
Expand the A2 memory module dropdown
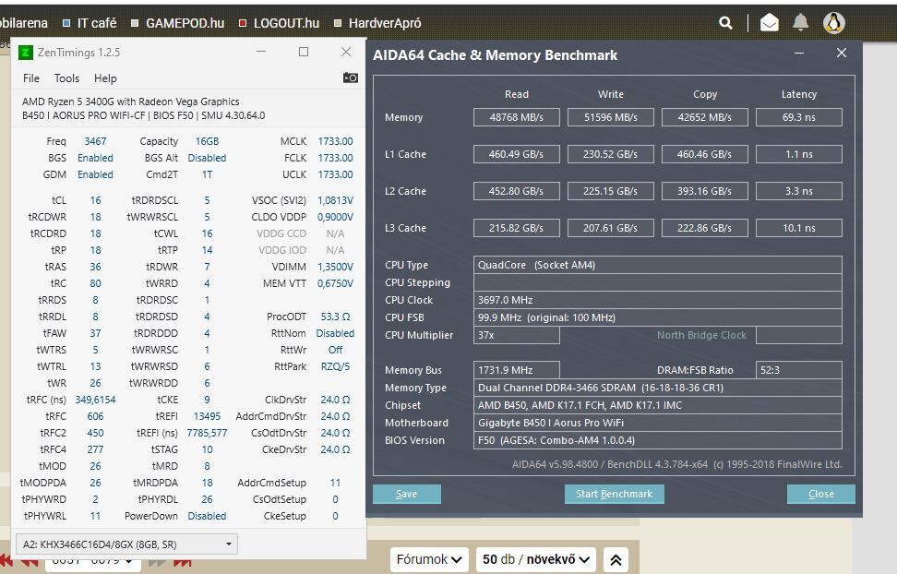pos(126,544)
